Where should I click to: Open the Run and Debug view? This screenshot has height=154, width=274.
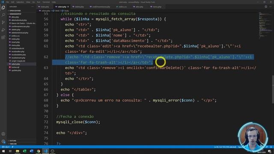(3, 30)
